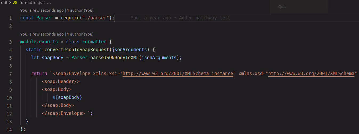Click the 'return' keyword on line 7
The height and width of the screenshot is (134, 359).
click(39, 74)
